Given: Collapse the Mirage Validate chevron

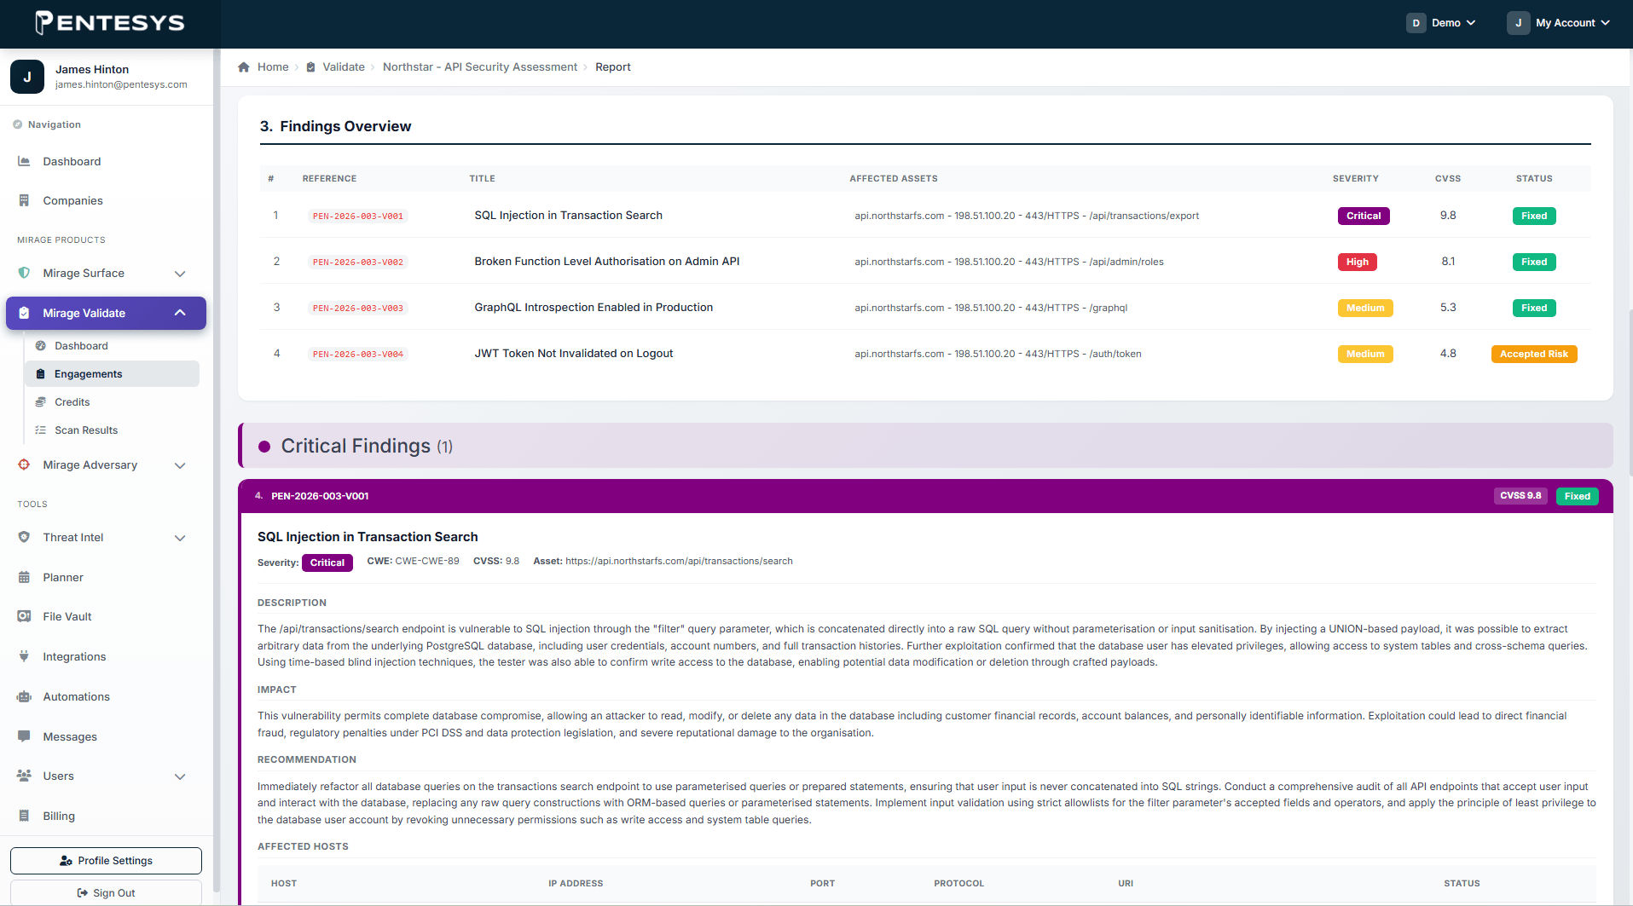Looking at the screenshot, I should click(x=180, y=313).
